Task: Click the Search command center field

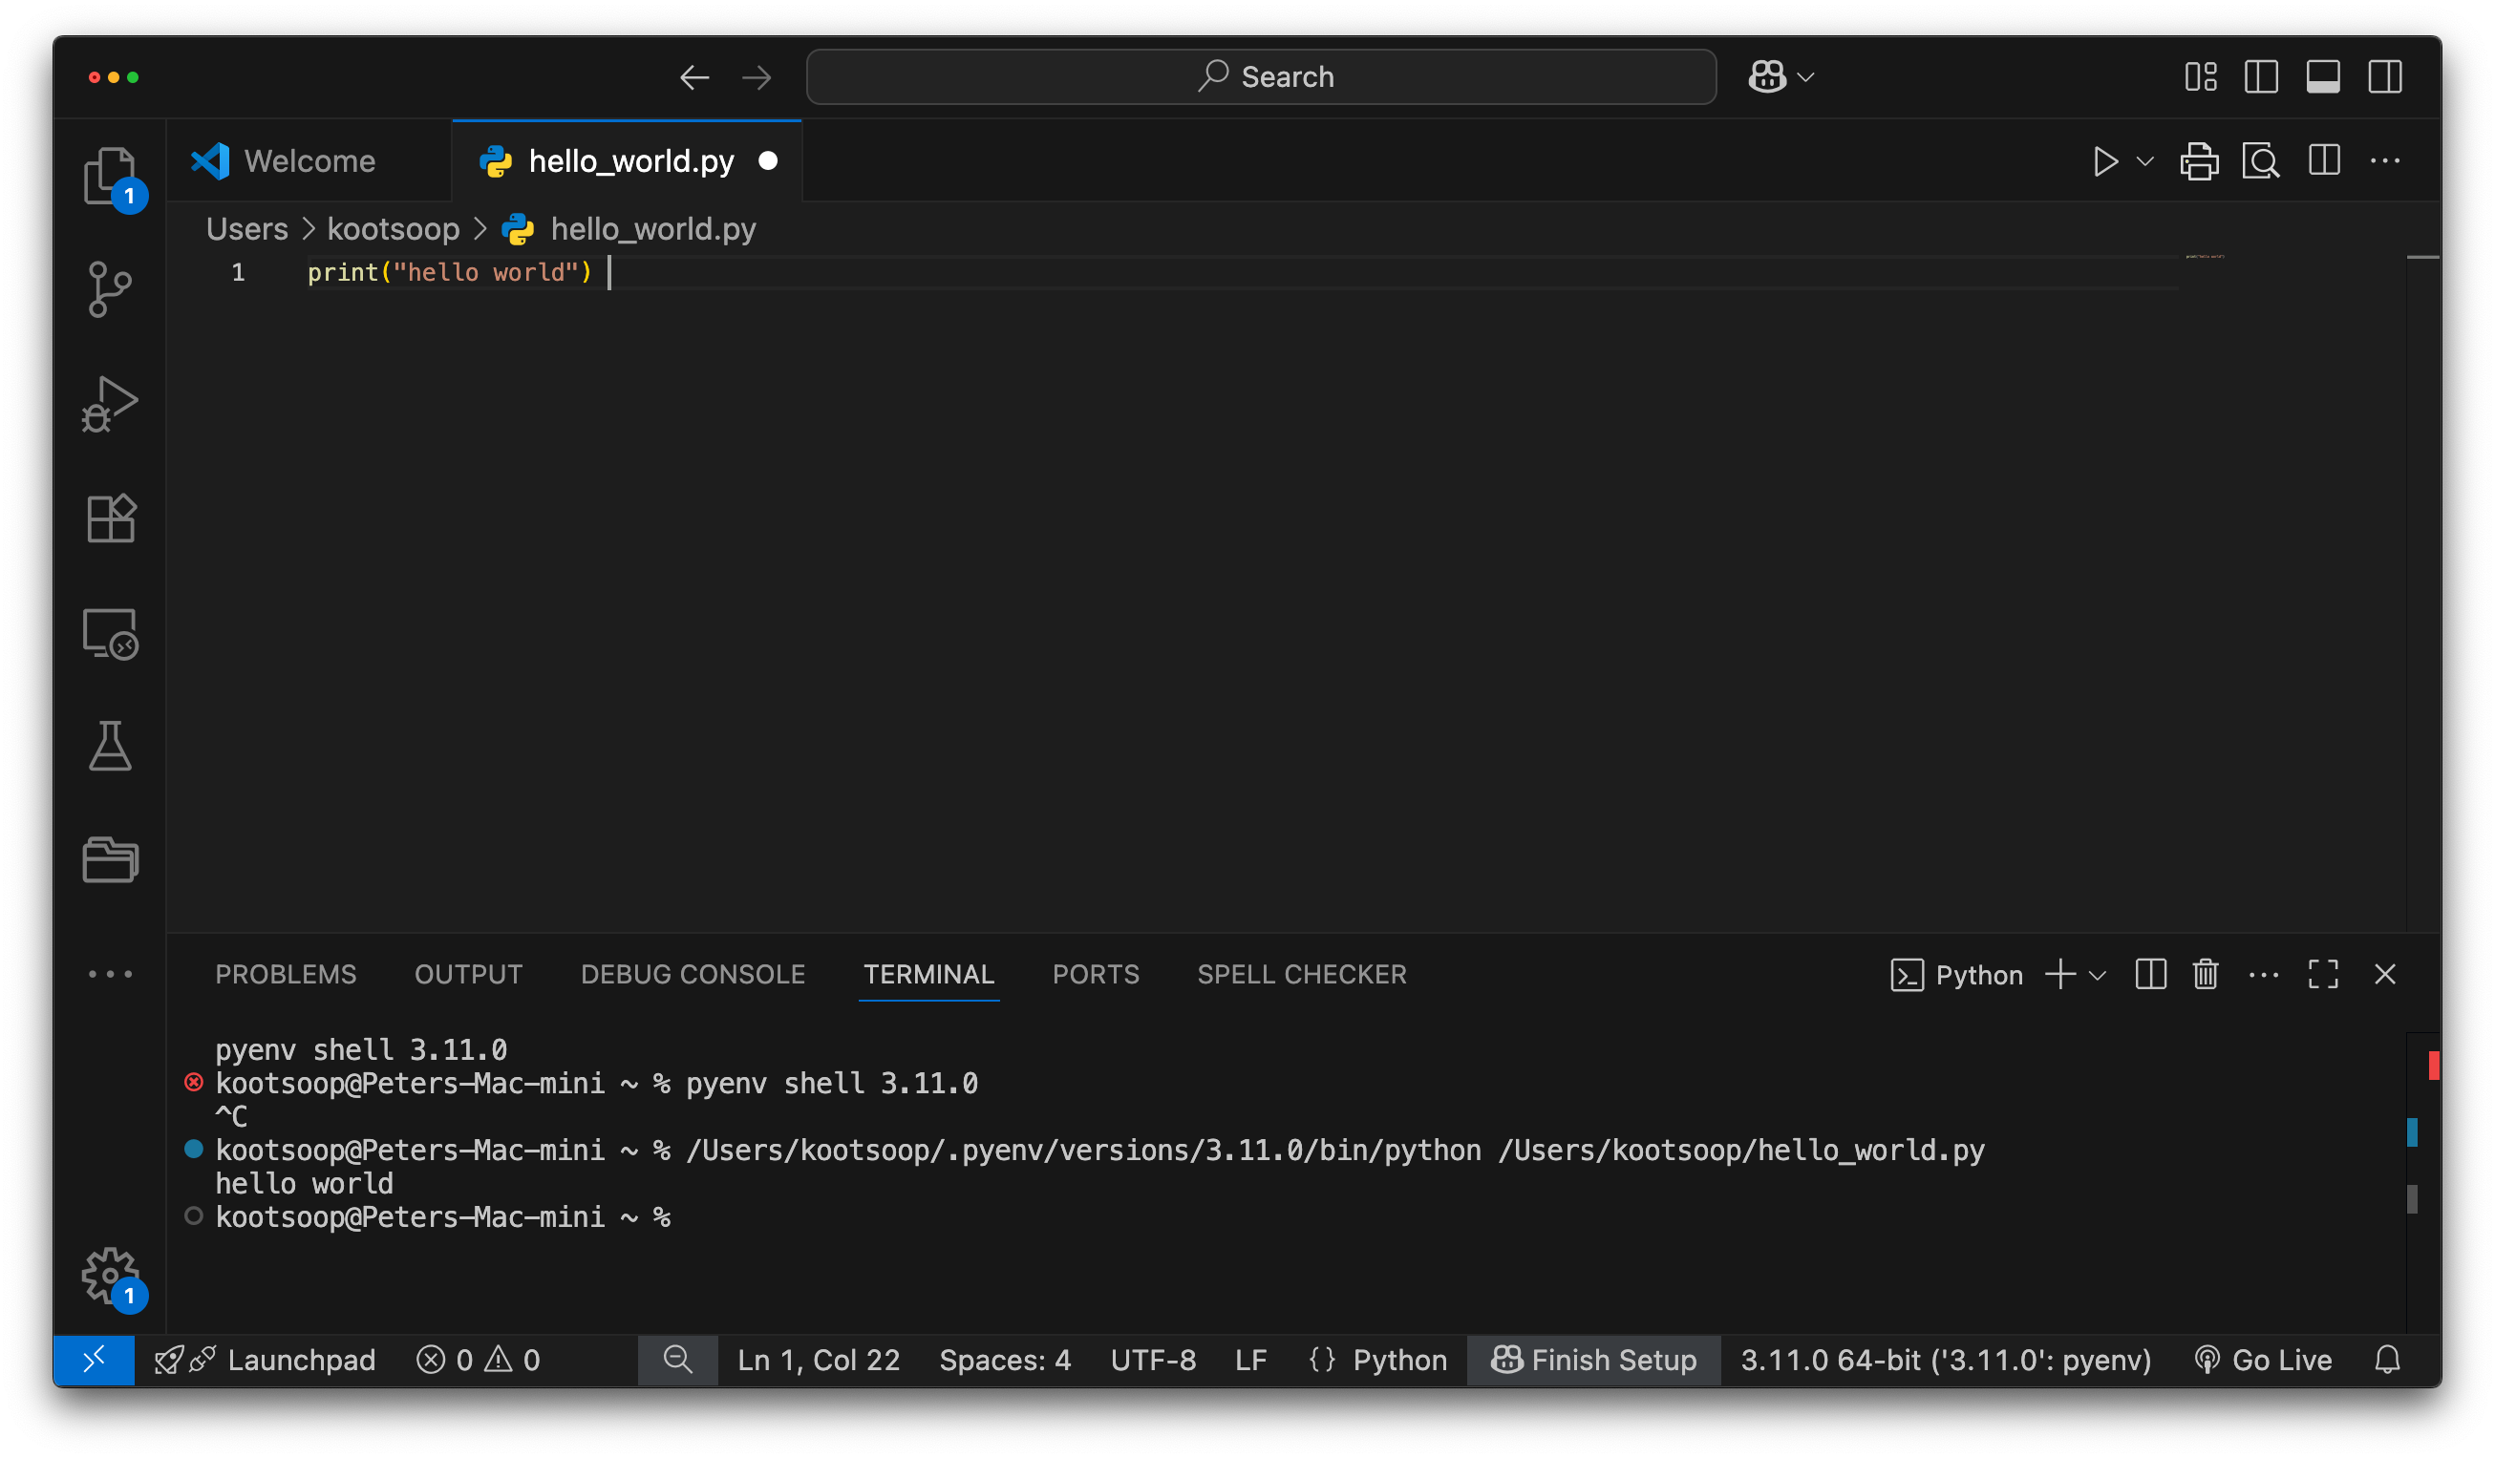Action: [1262, 77]
